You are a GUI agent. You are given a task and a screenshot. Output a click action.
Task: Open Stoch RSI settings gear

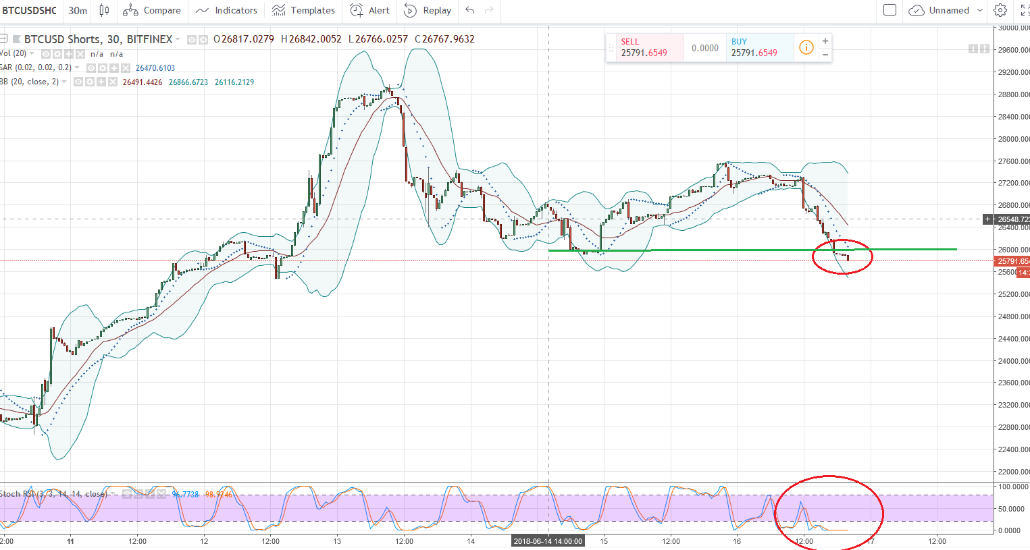tap(138, 494)
